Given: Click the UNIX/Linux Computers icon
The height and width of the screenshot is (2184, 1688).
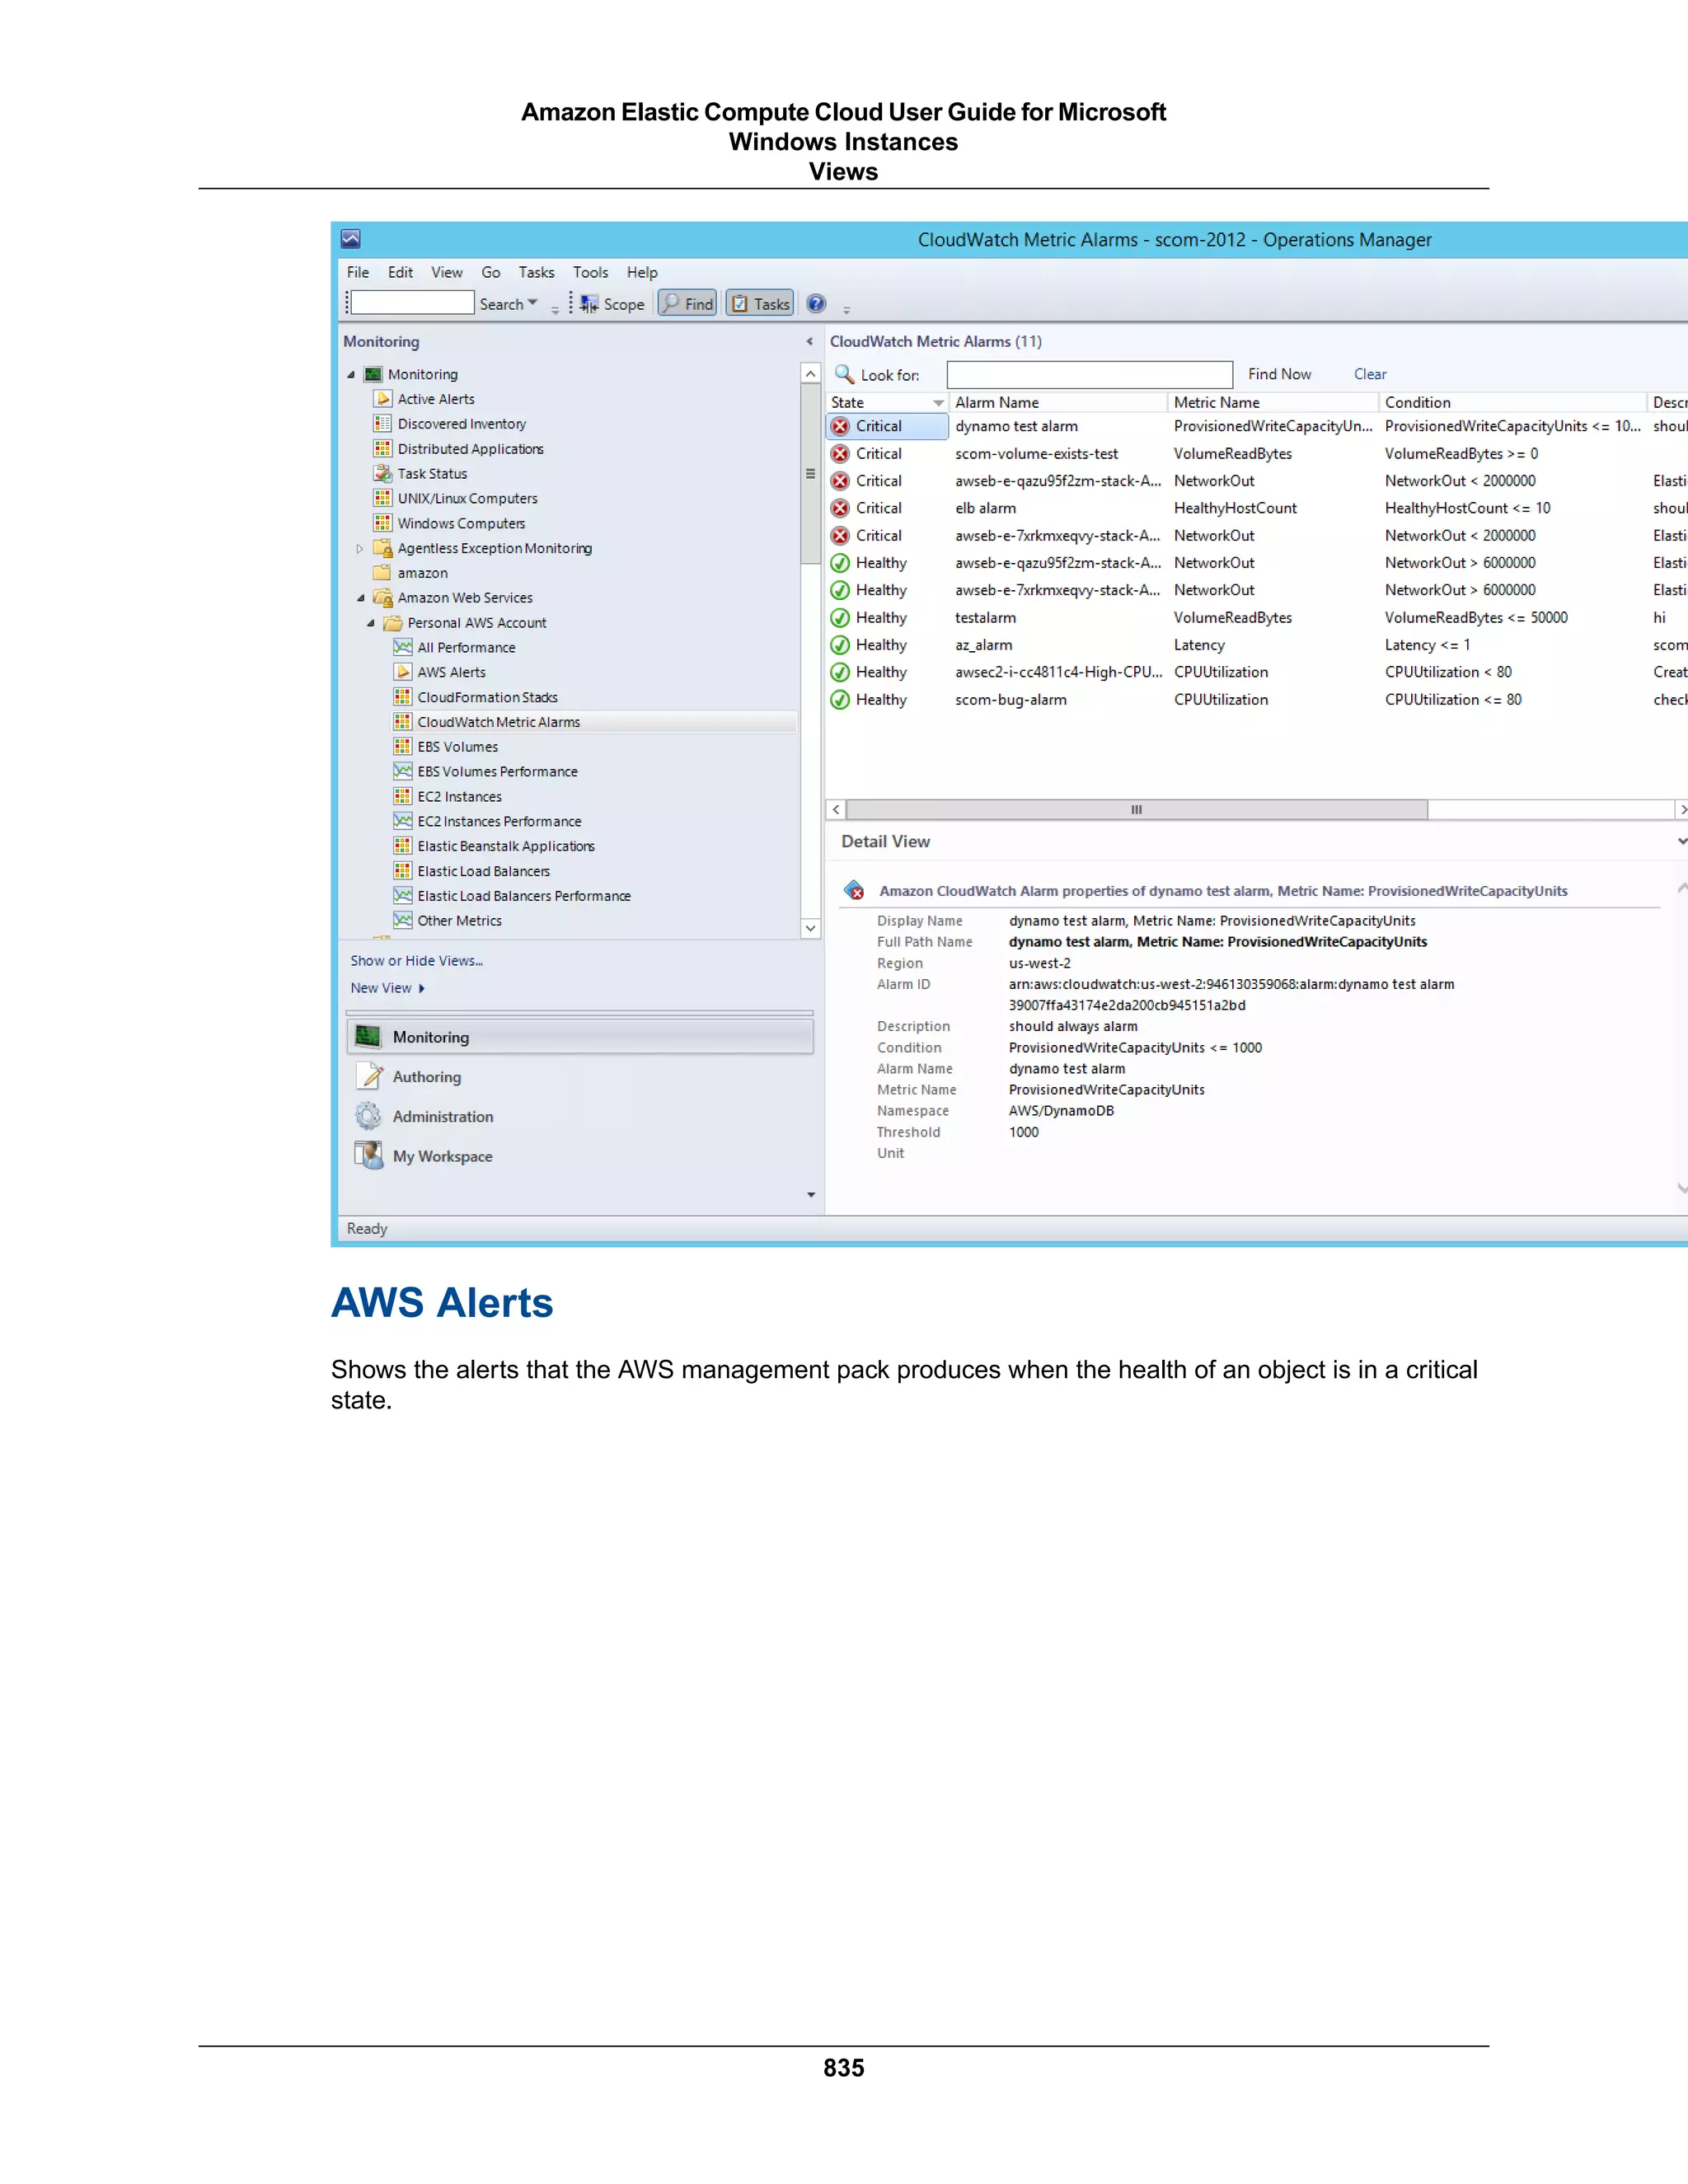Looking at the screenshot, I should [x=382, y=498].
